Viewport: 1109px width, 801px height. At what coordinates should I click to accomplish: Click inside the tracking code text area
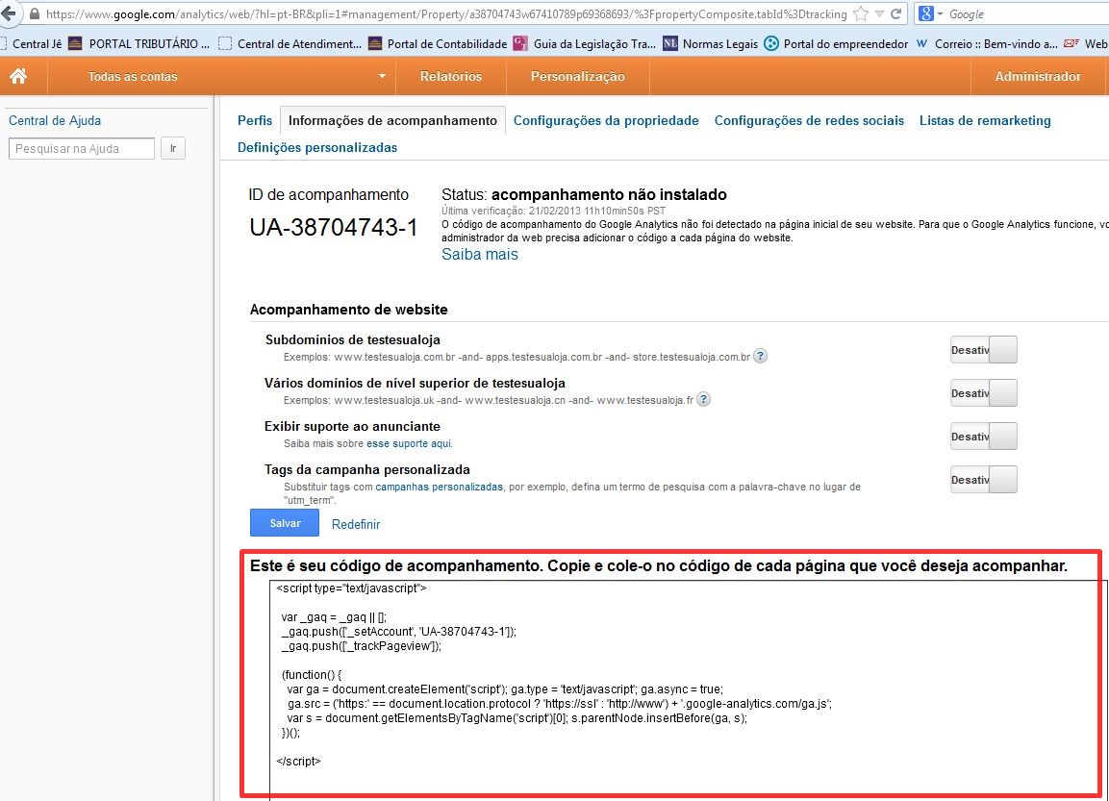pos(689,689)
